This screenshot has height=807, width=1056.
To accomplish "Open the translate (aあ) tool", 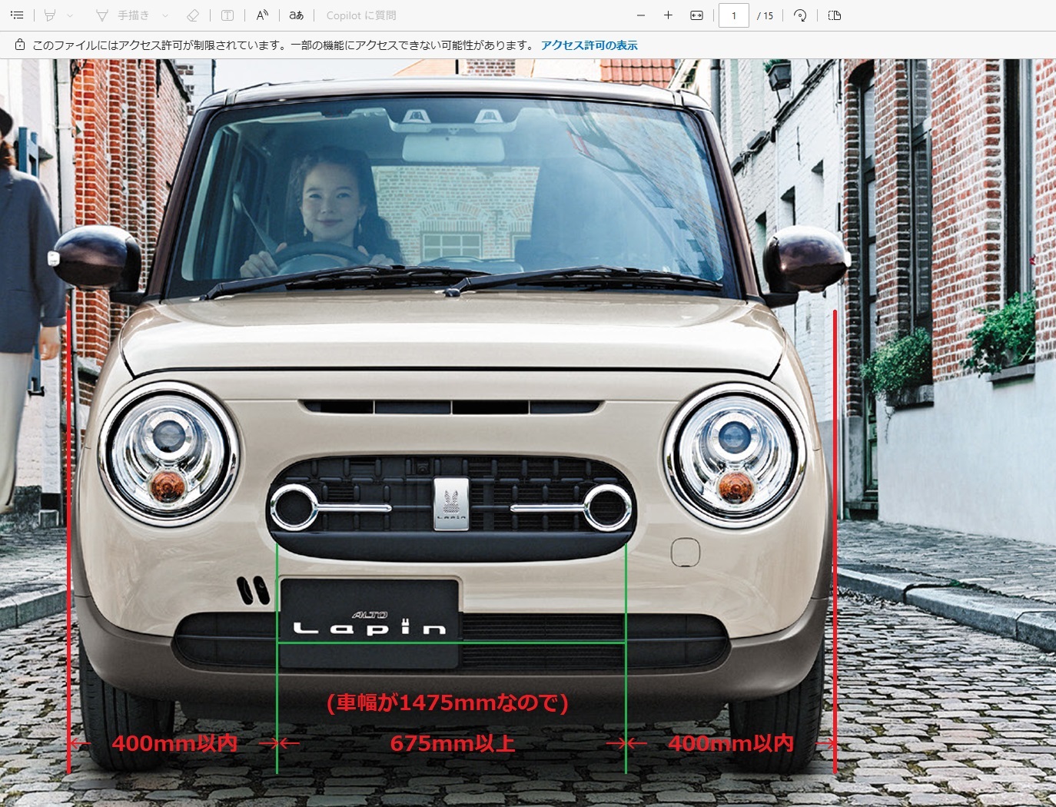I will tap(297, 15).
